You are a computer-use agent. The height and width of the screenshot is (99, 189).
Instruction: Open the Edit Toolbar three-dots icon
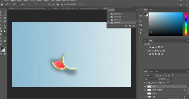point(5,44)
